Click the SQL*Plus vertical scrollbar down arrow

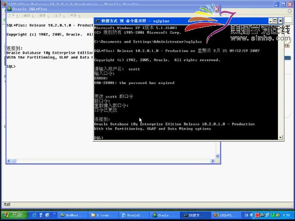[218, 156]
